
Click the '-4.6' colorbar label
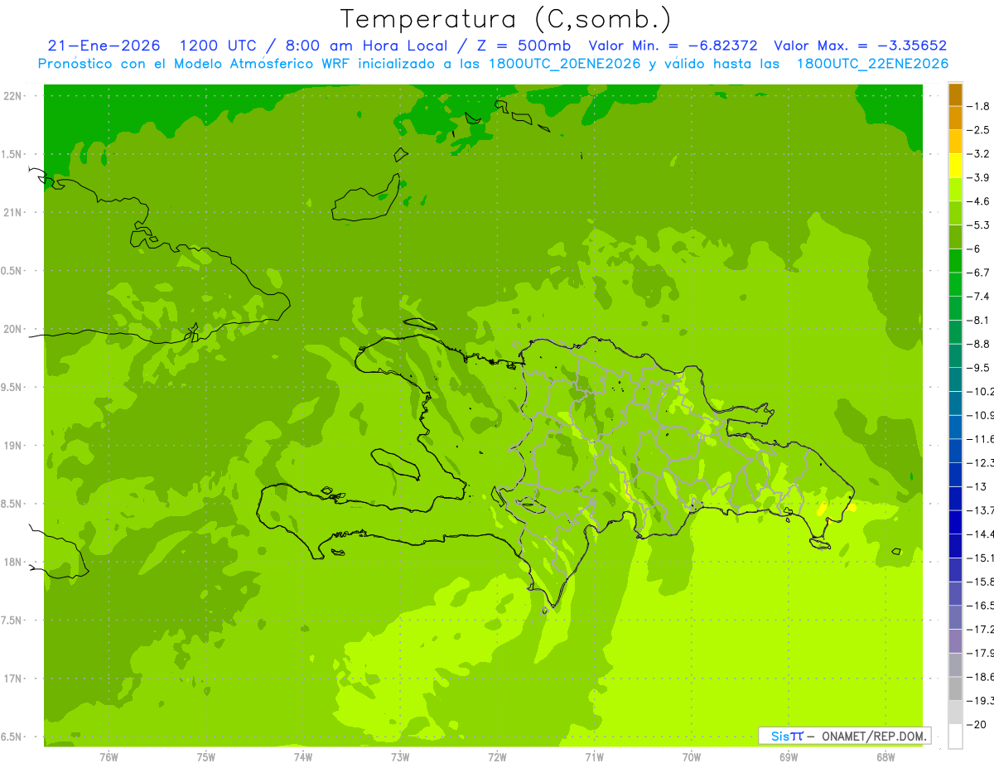978,201
